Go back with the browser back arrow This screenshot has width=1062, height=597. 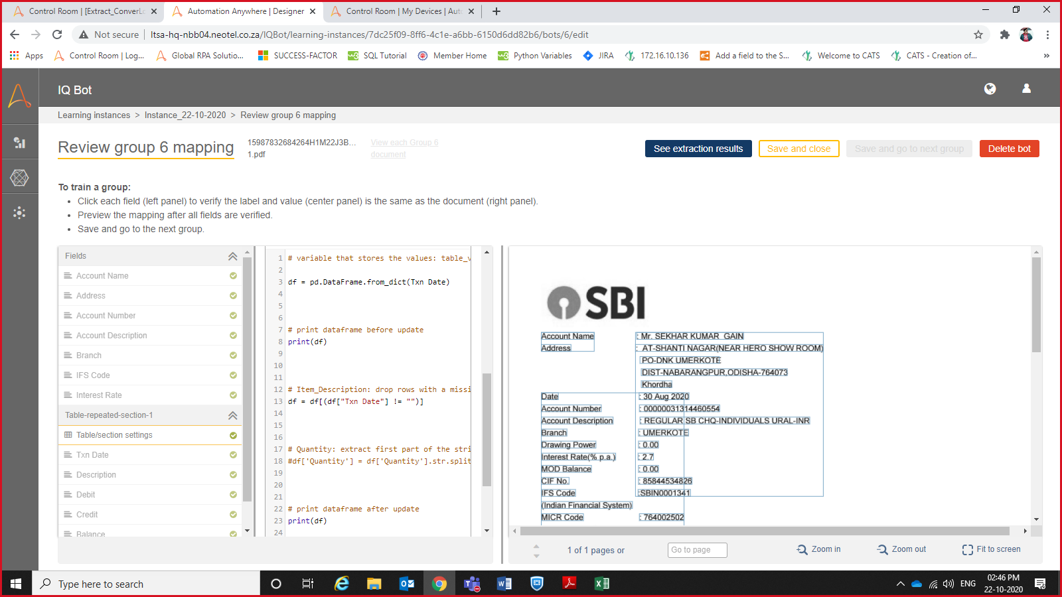15,34
